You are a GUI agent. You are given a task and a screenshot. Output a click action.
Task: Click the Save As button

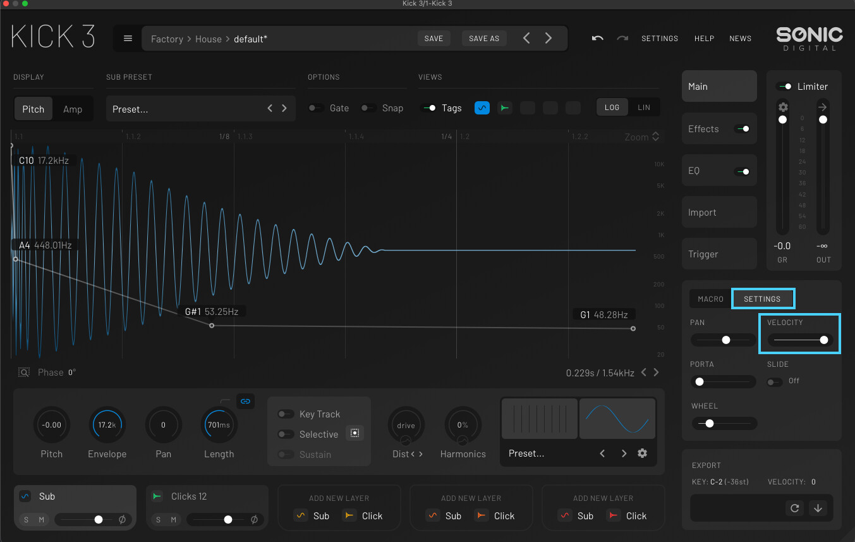pos(484,39)
